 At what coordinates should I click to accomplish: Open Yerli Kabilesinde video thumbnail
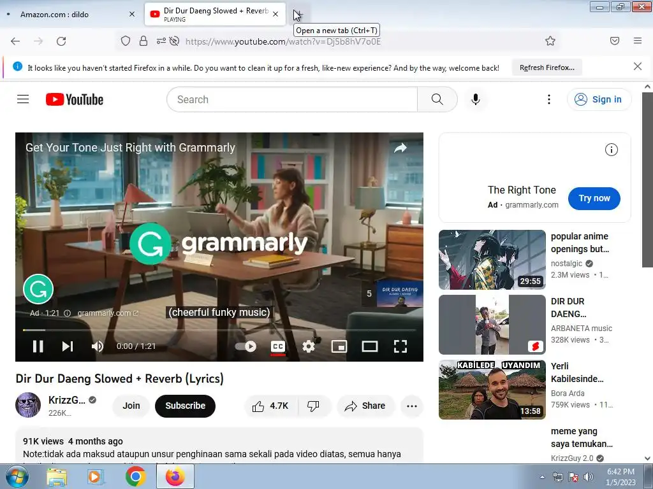492,390
